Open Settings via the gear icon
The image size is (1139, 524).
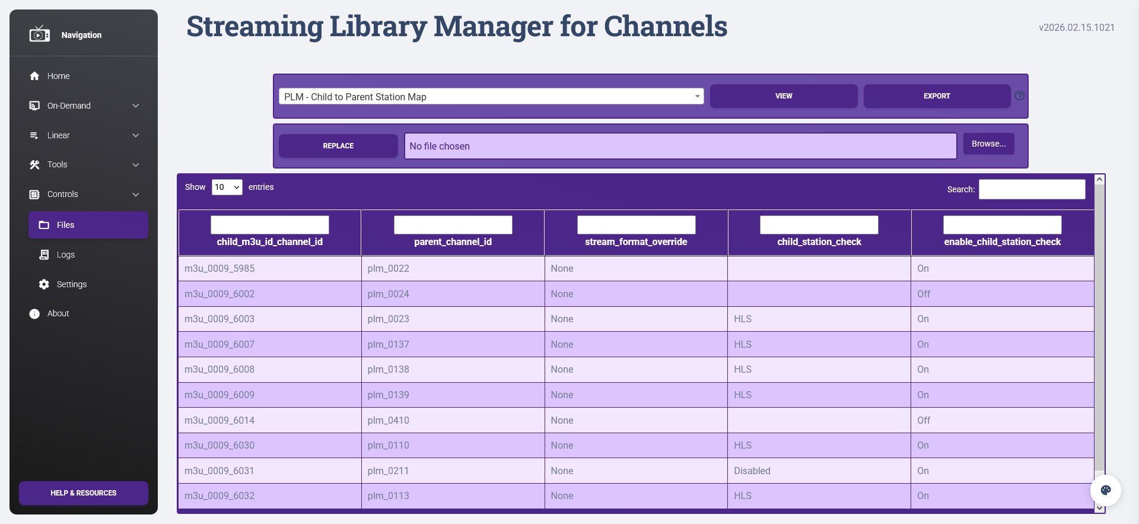[x=44, y=284]
